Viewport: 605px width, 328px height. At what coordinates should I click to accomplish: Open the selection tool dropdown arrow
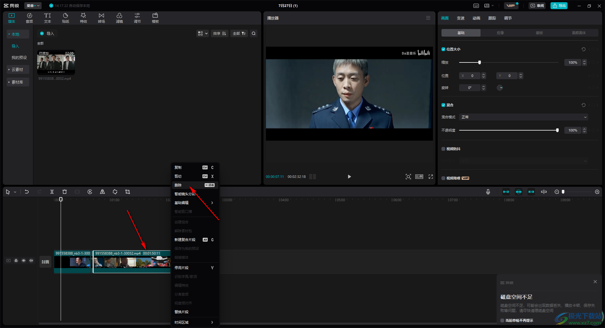(15, 192)
